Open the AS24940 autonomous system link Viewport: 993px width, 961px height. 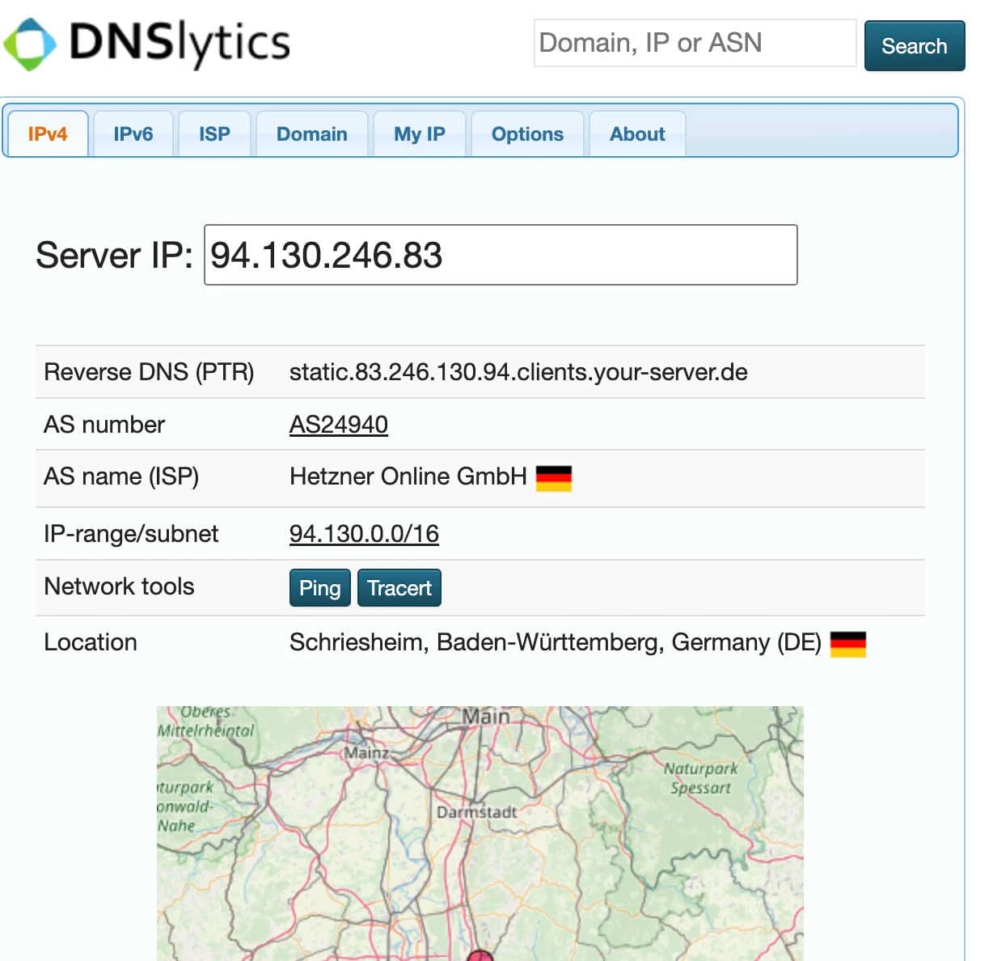[x=339, y=424]
